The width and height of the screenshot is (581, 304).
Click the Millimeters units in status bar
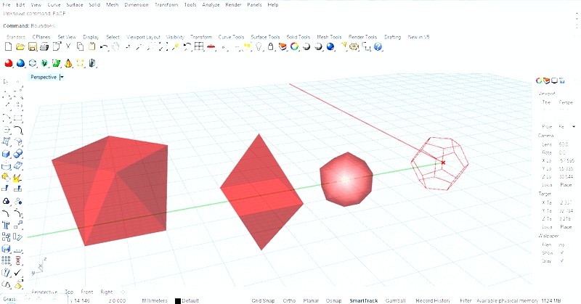[155, 300]
